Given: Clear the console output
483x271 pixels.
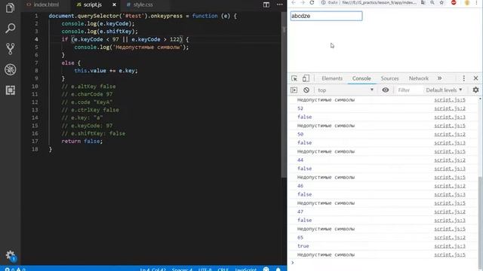Looking at the screenshot, I should tap(306, 90).
